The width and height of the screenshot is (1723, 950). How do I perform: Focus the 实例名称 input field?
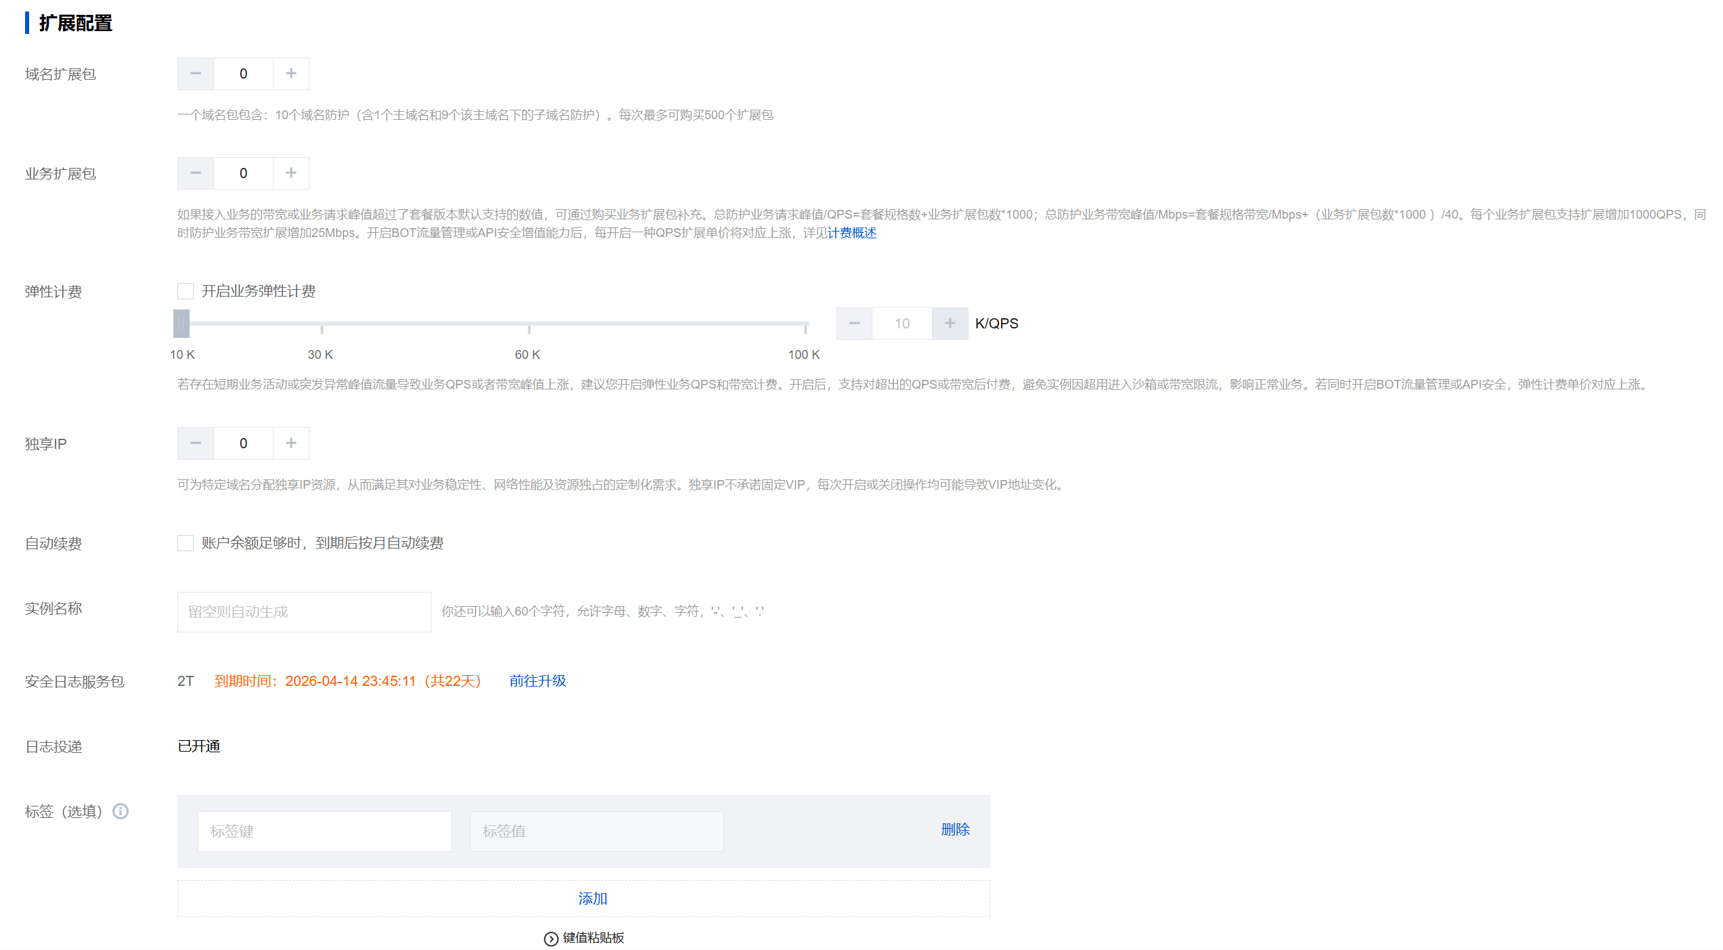click(304, 612)
